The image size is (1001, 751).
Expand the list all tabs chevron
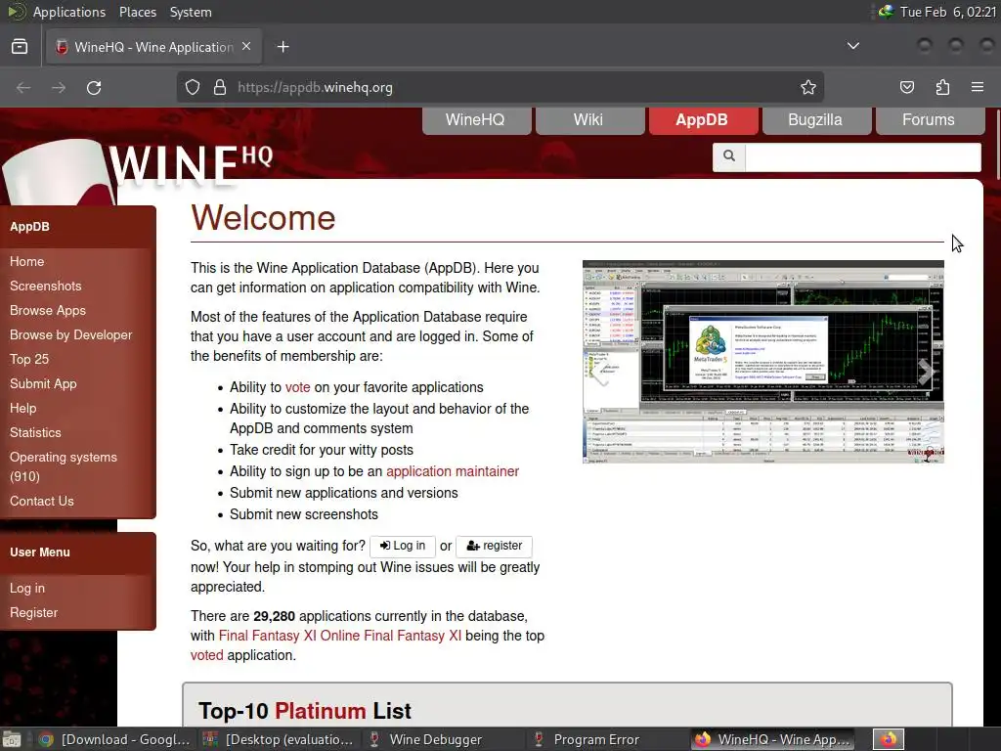(852, 46)
